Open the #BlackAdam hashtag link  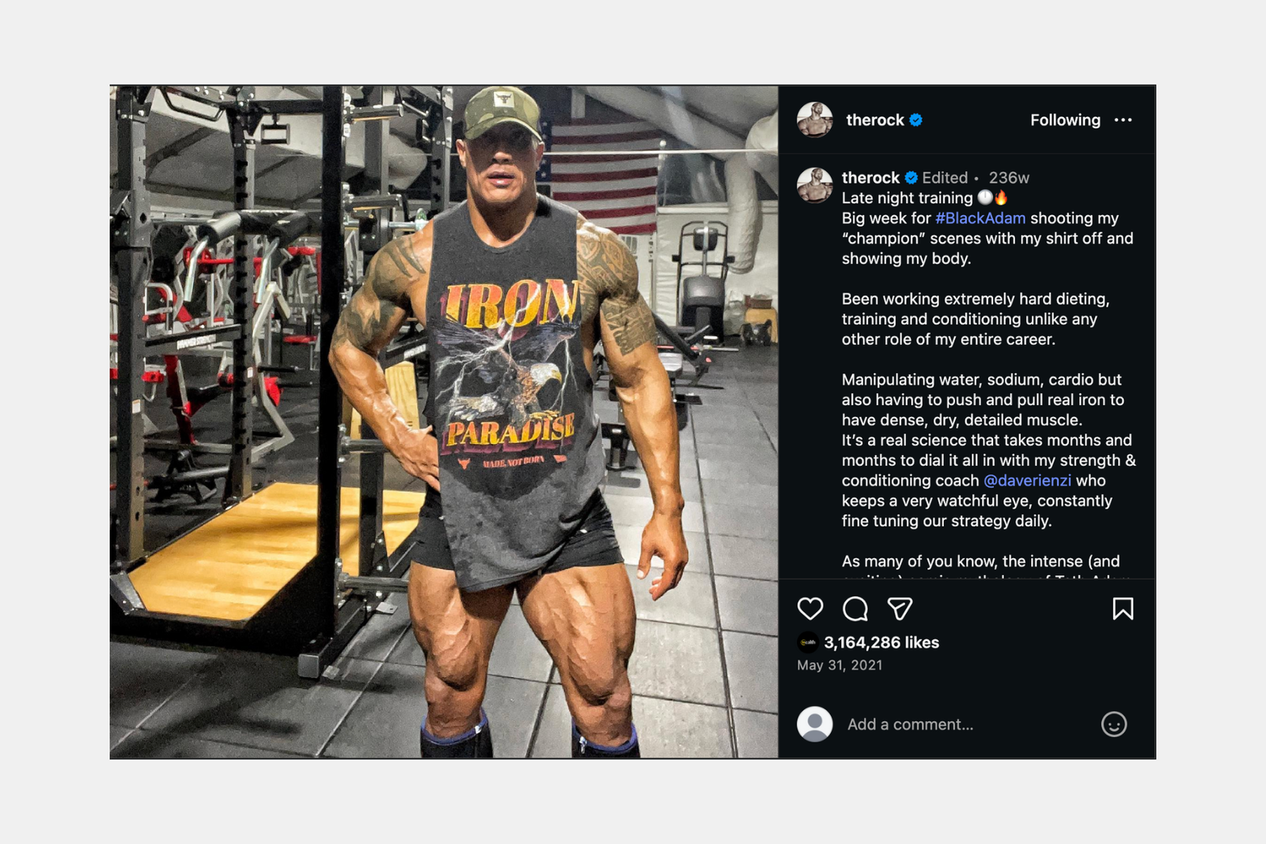[980, 218]
